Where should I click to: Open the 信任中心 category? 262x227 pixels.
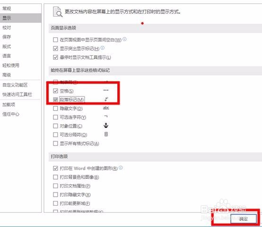click(20, 114)
